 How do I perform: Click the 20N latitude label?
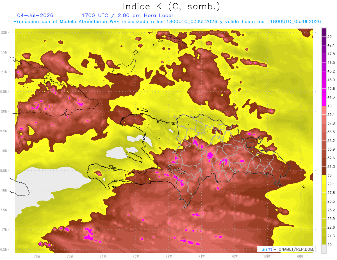coord(5,111)
